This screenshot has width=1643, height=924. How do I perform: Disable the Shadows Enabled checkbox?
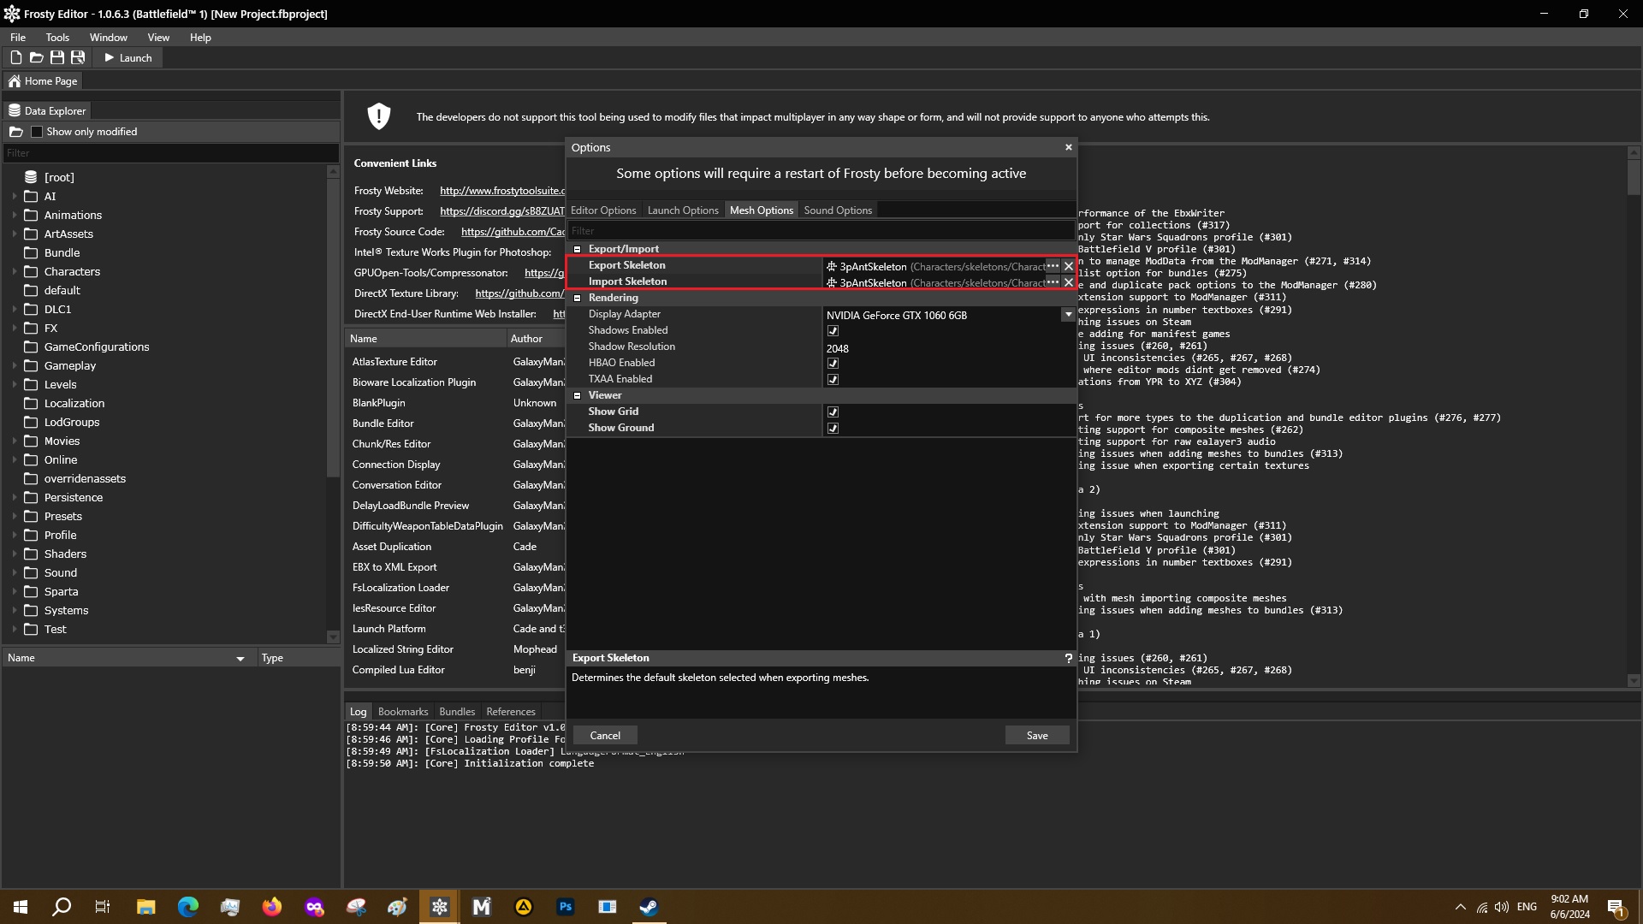tap(833, 331)
